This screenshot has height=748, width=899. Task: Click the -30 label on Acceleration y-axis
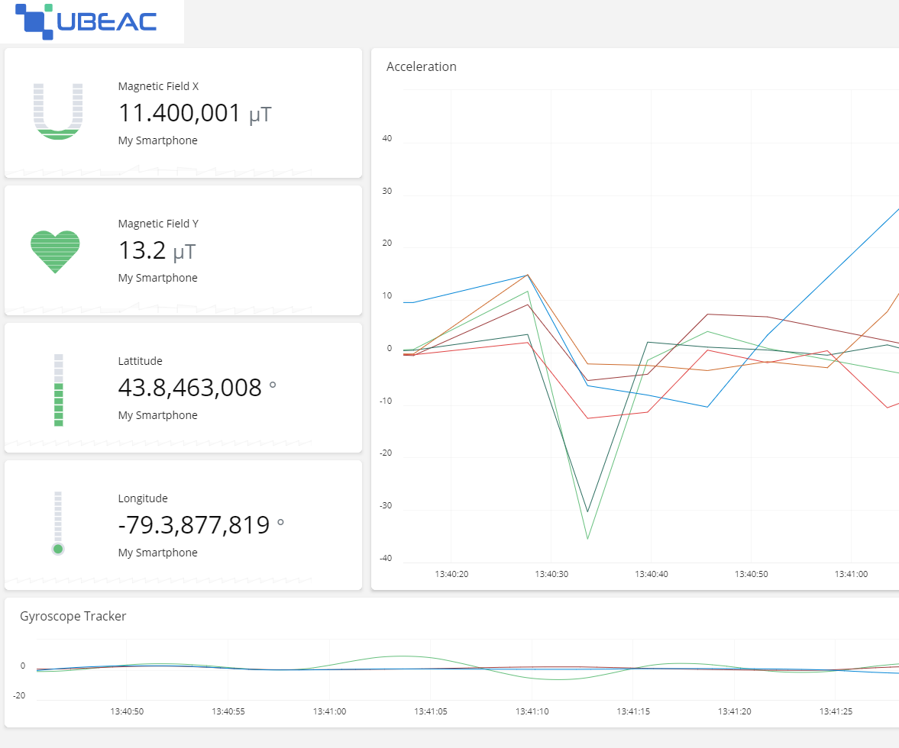coord(386,506)
